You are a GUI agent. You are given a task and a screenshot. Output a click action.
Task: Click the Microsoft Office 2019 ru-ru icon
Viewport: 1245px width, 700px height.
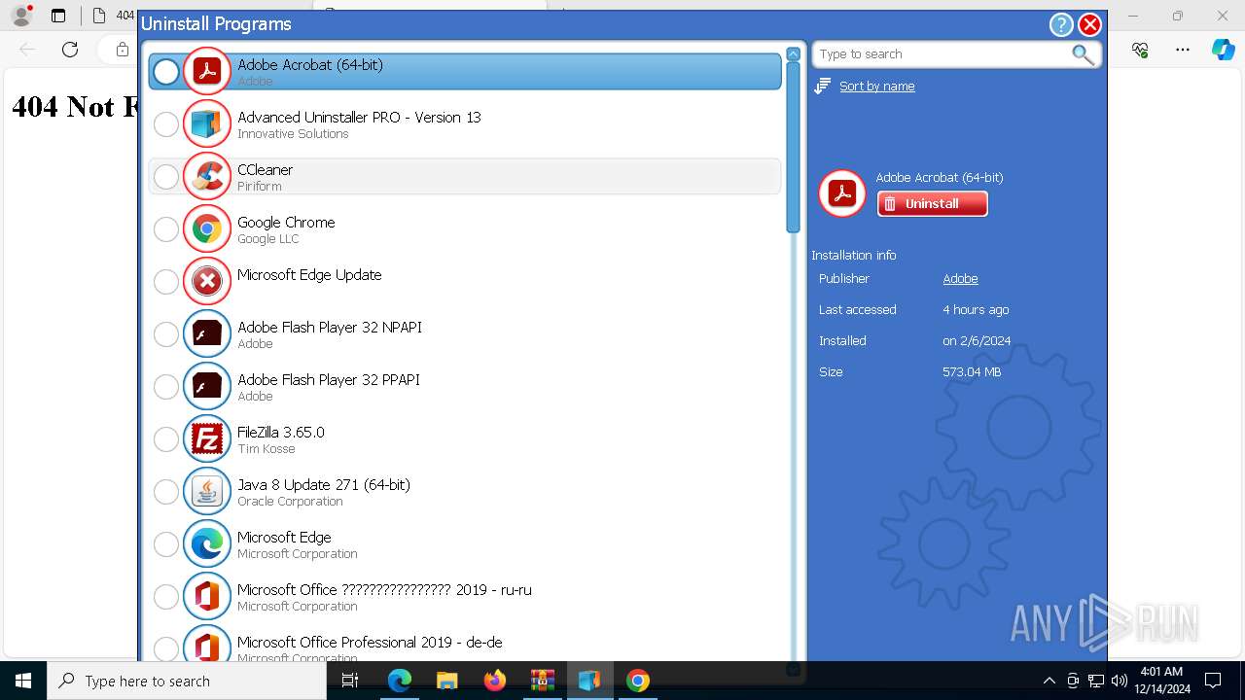point(207,596)
